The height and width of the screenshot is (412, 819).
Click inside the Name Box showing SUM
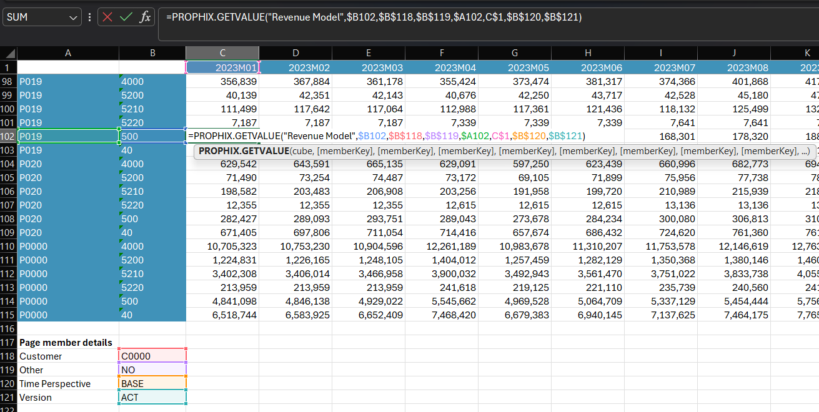point(34,17)
